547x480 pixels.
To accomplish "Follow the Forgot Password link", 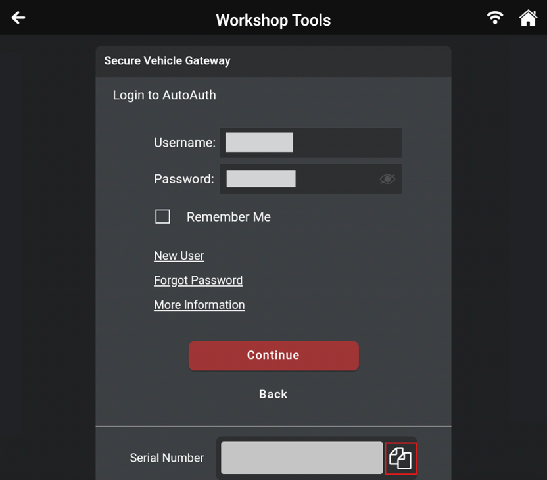I will (x=198, y=281).
